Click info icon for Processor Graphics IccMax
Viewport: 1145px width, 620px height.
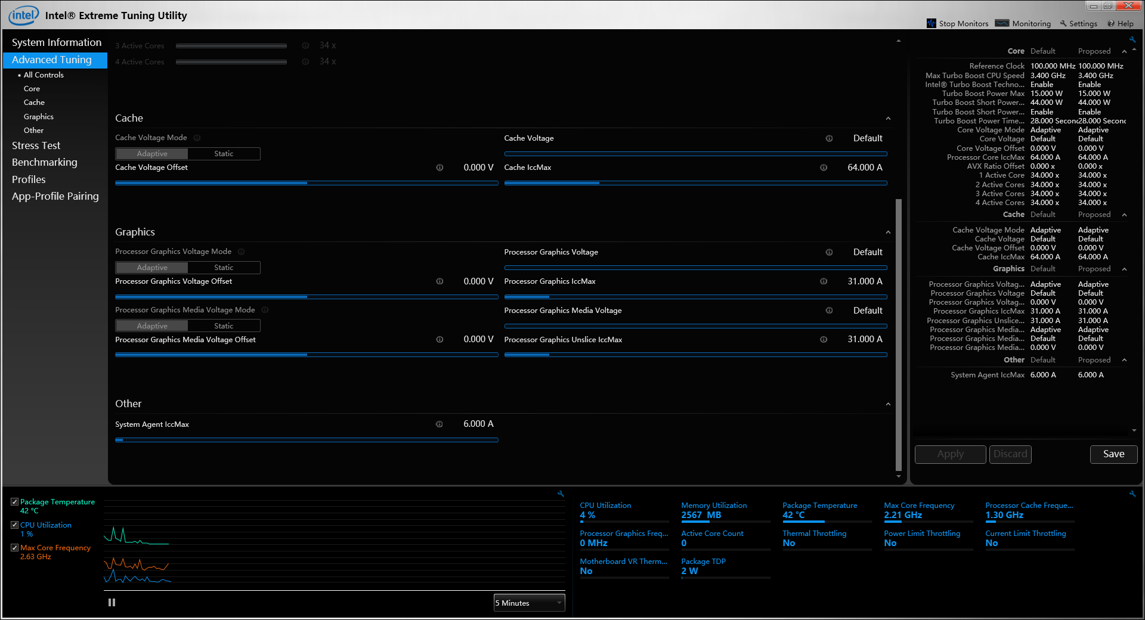coord(824,281)
